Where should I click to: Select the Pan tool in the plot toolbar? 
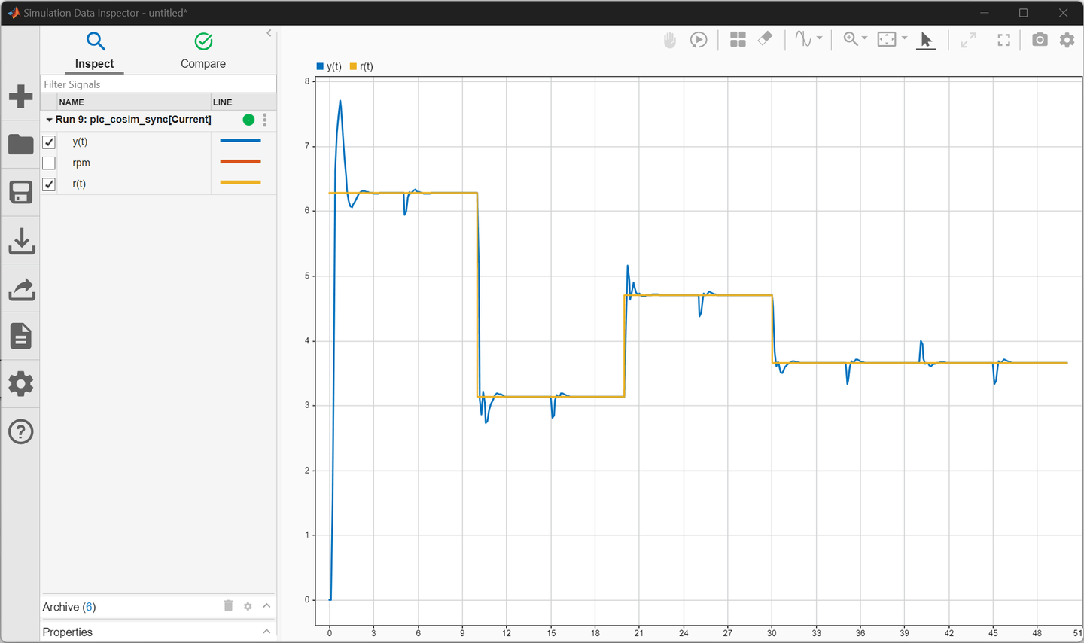pyautogui.click(x=669, y=40)
